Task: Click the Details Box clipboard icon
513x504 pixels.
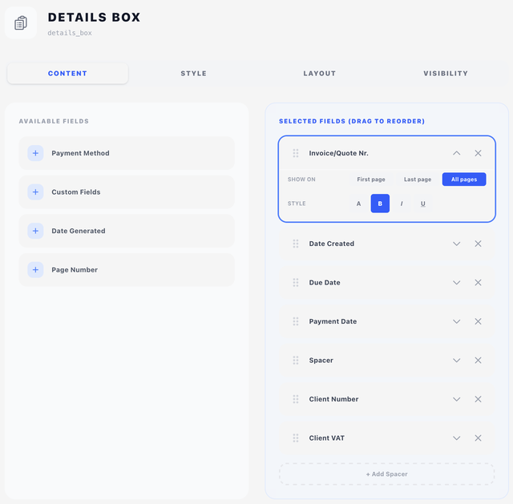Action: 21,23
